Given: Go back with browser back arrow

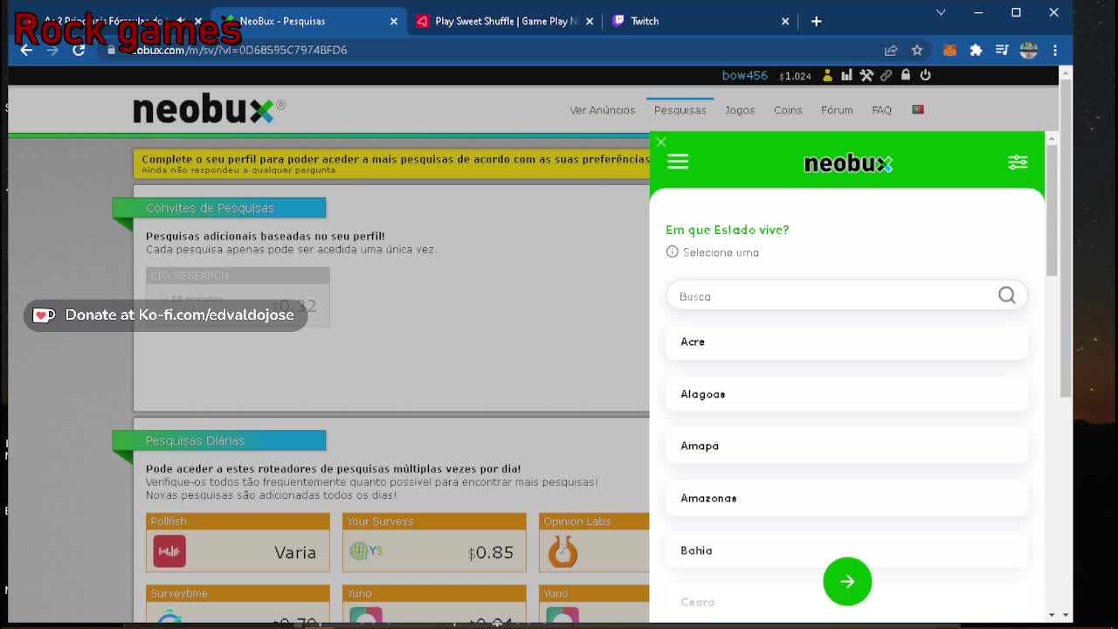Looking at the screenshot, I should 26,50.
